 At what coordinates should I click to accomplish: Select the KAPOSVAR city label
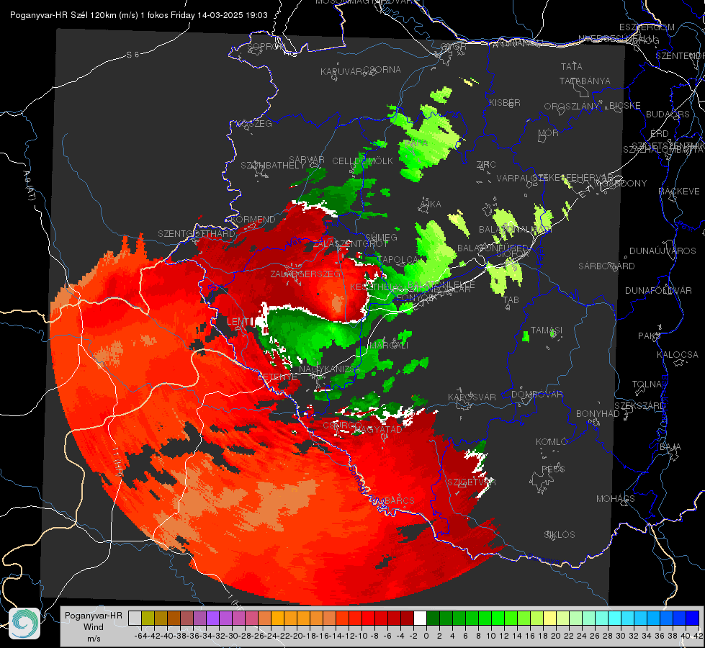tap(472, 397)
